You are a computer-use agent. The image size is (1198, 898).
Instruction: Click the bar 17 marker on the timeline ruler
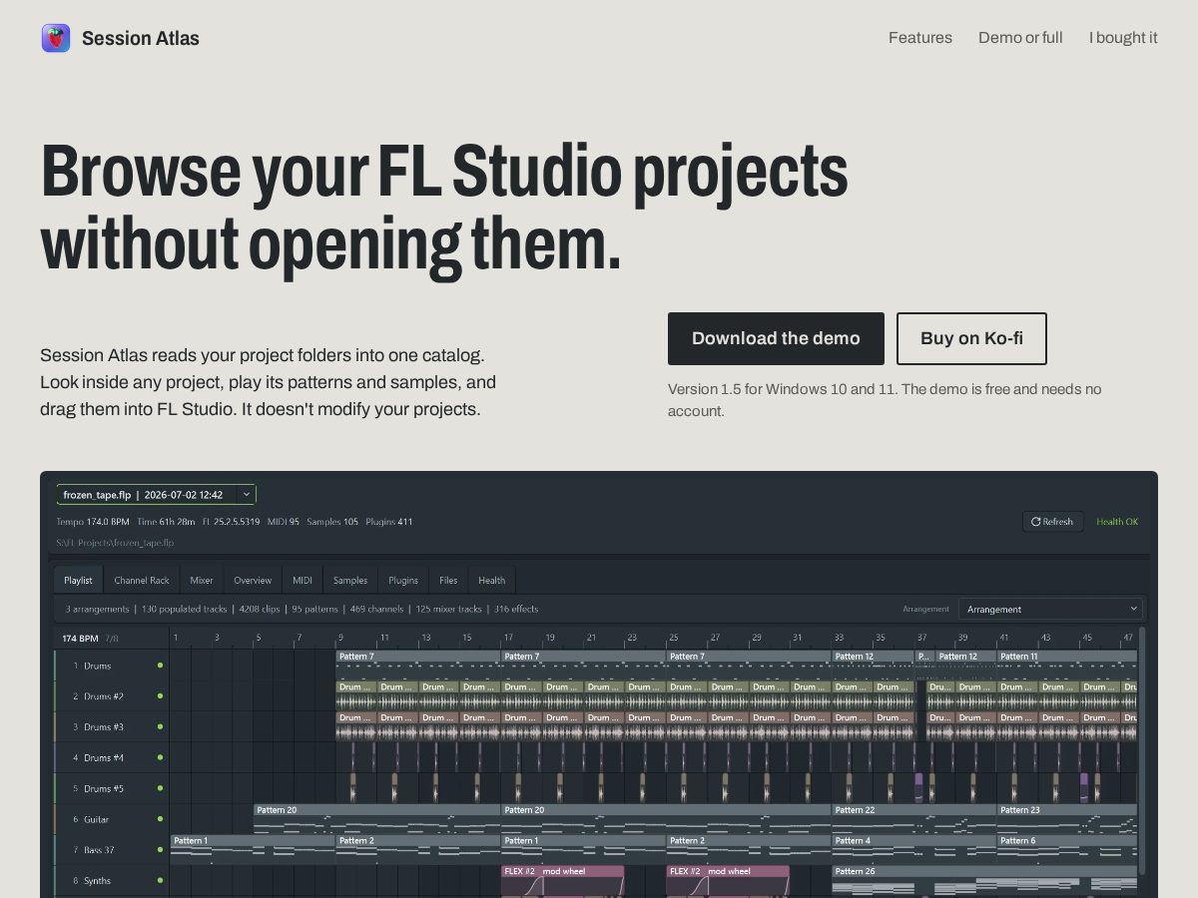pos(508,638)
